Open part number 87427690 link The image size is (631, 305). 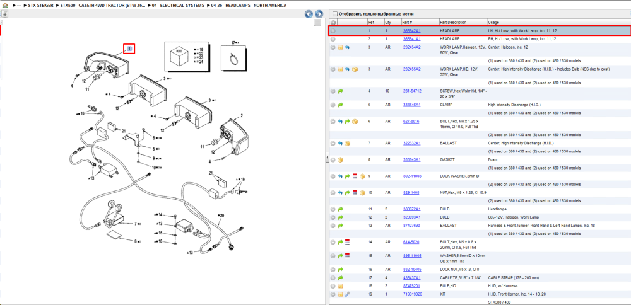click(411, 226)
